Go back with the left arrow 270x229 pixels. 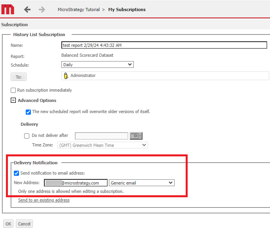pyautogui.click(x=27, y=10)
